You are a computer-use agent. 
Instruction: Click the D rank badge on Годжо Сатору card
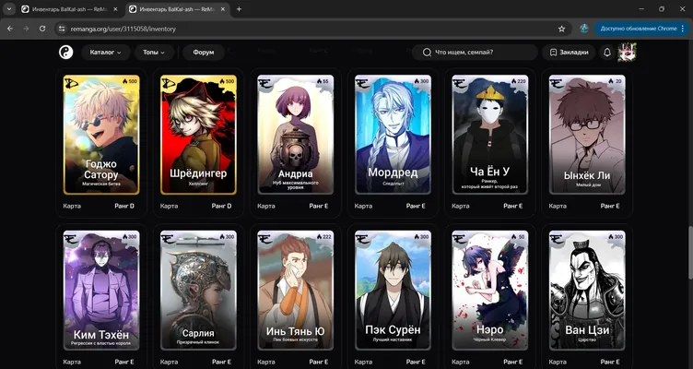71,83
